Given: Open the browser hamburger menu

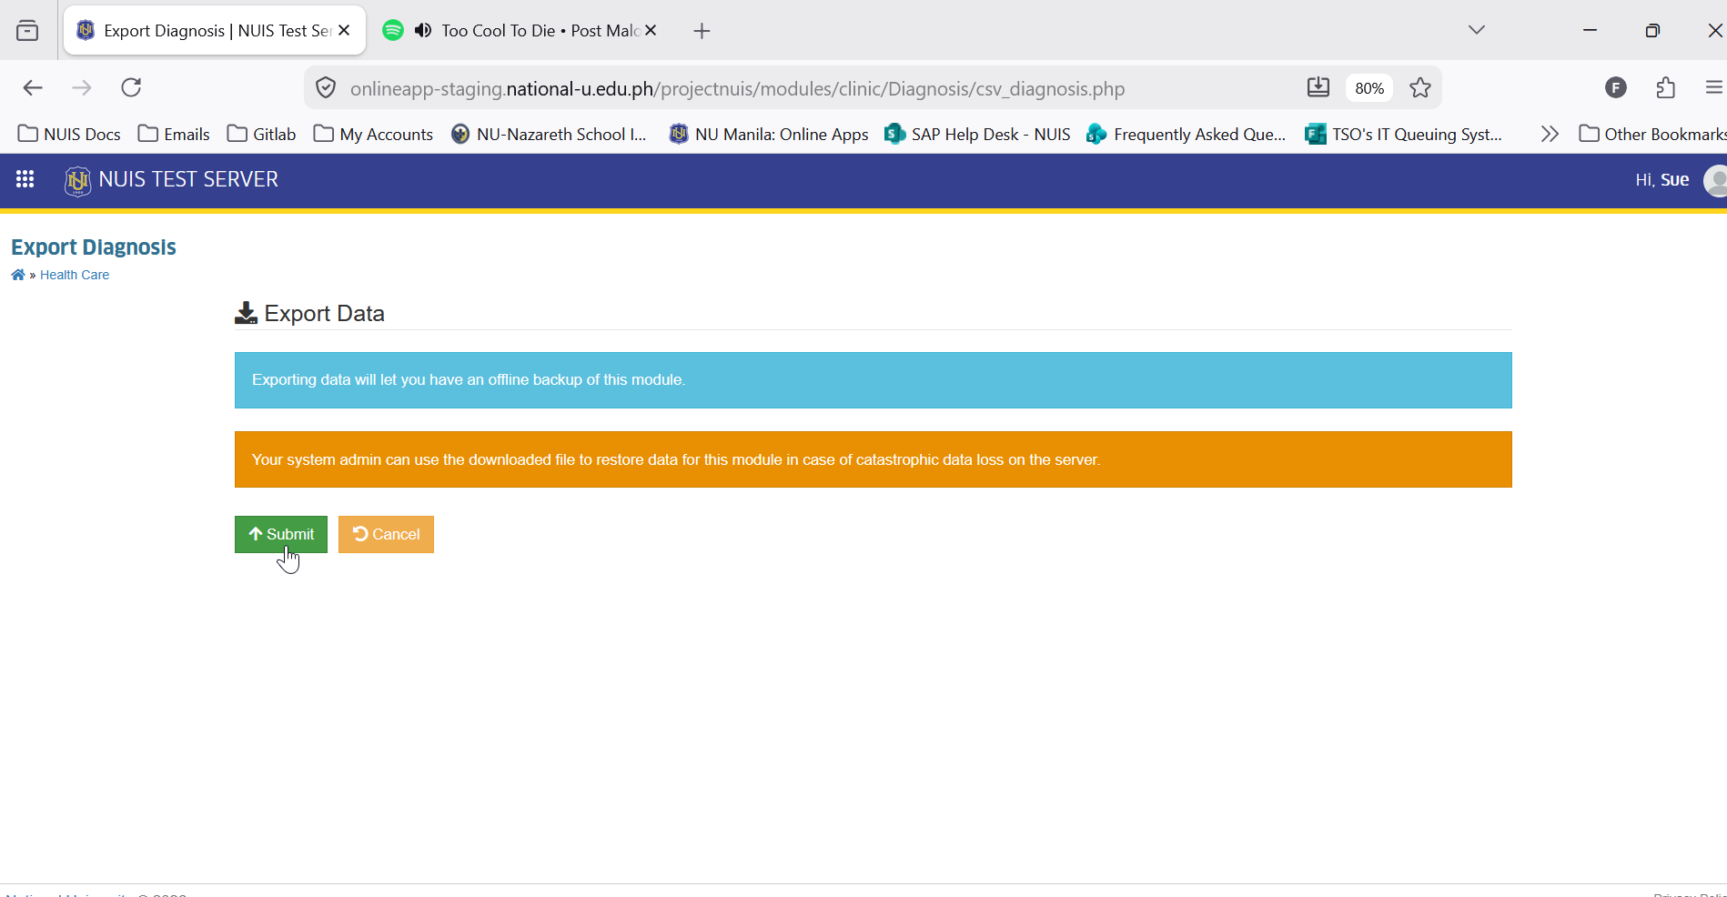Looking at the screenshot, I should (x=1714, y=87).
